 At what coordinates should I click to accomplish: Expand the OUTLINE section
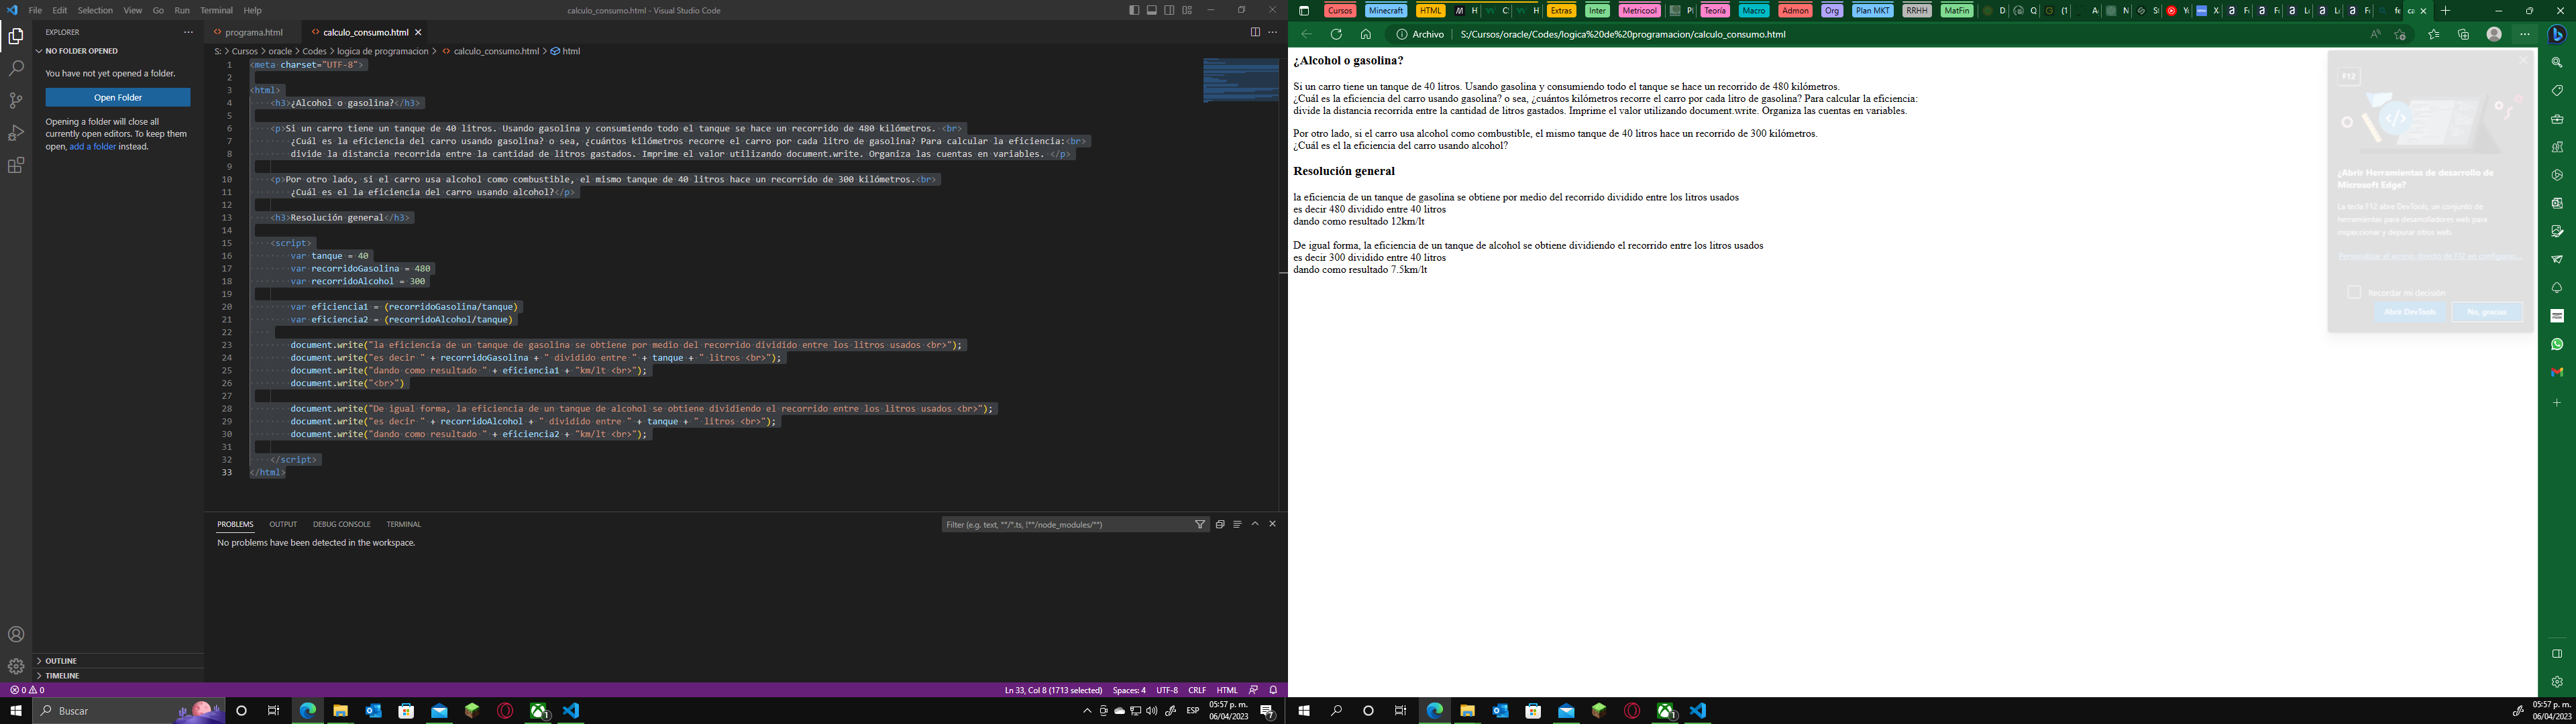point(118,661)
